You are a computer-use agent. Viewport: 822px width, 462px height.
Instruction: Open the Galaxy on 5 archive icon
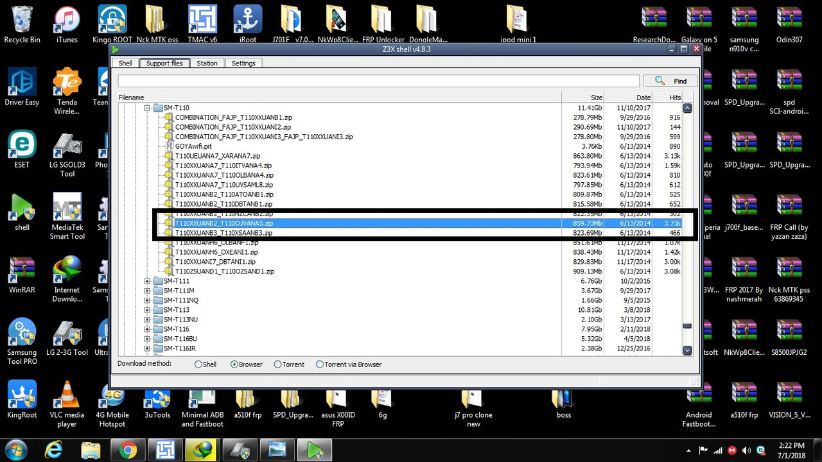[699, 29]
